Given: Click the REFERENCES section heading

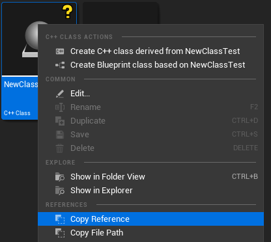Looking at the screenshot, I should [x=66, y=205].
